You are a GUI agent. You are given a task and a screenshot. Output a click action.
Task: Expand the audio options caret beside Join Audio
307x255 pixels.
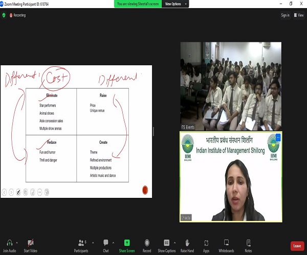pyautogui.click(x=17, y=243)
